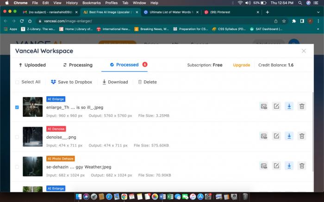Screen dimensions: 324x202
Task: Delete the denoise png item
Action: (x=302, y=136)
